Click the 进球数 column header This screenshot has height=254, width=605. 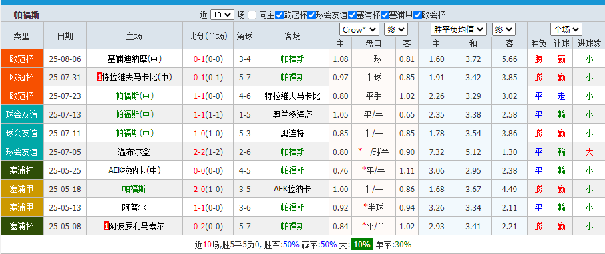coord(589,44)
